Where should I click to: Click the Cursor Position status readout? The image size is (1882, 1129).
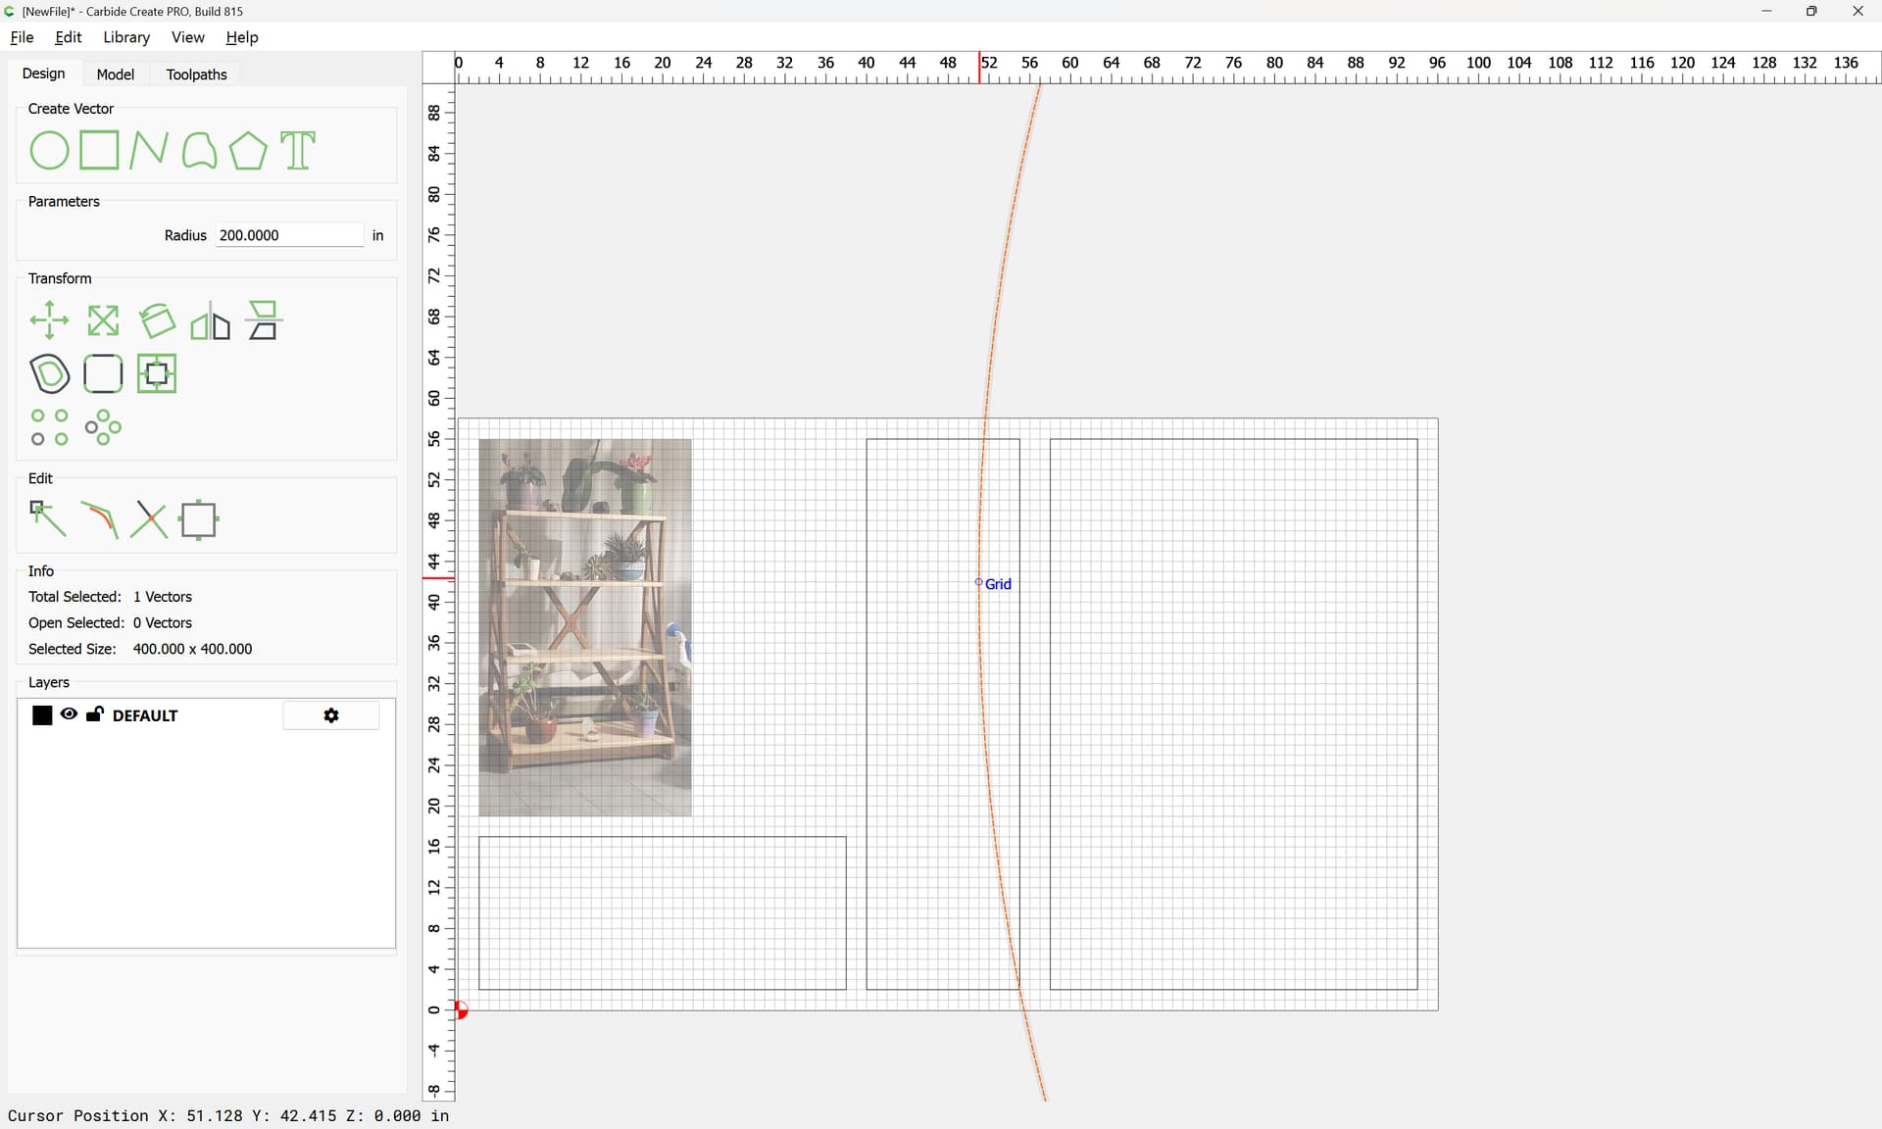coord(228,1115)
